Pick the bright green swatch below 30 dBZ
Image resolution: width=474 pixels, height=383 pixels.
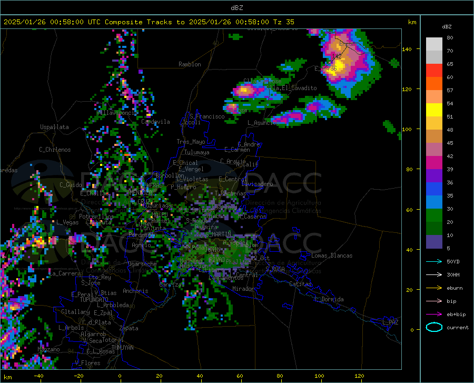[434, 215]
